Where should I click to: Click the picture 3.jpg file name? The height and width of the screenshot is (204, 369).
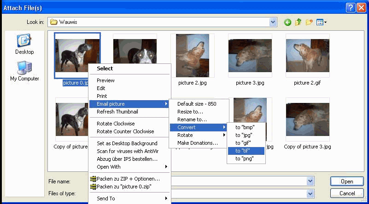pos(250,83)
